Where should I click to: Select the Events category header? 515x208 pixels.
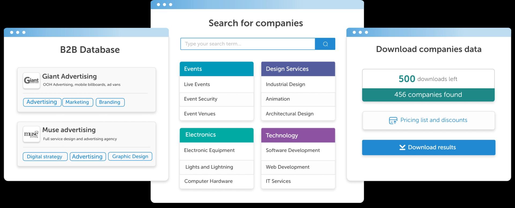click(x=216, y=69)
